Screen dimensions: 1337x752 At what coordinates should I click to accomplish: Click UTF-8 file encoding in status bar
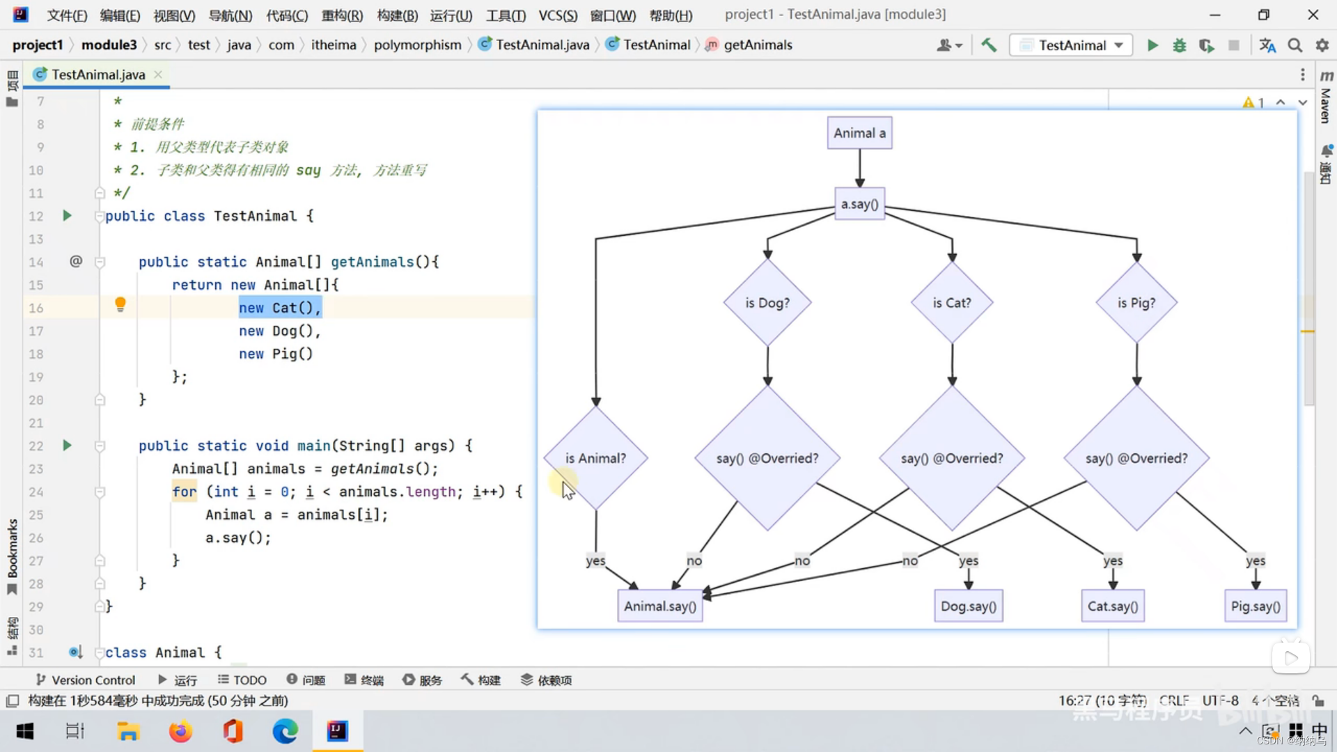(1220, 700)
